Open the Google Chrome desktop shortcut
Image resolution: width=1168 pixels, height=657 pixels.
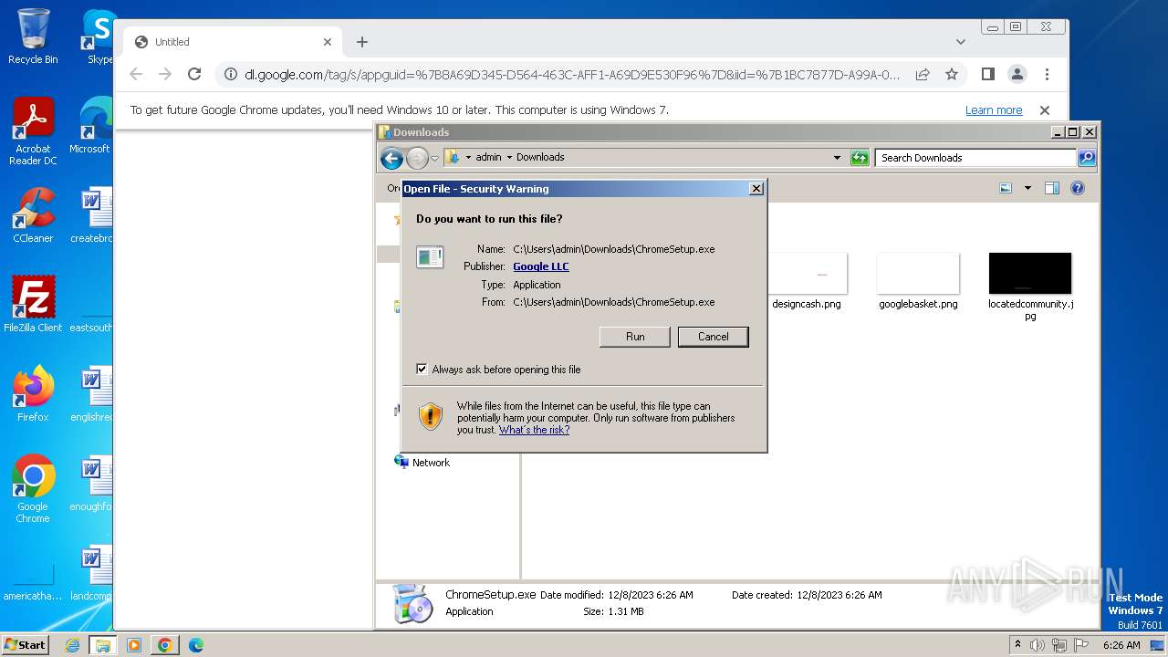(33, 489)
